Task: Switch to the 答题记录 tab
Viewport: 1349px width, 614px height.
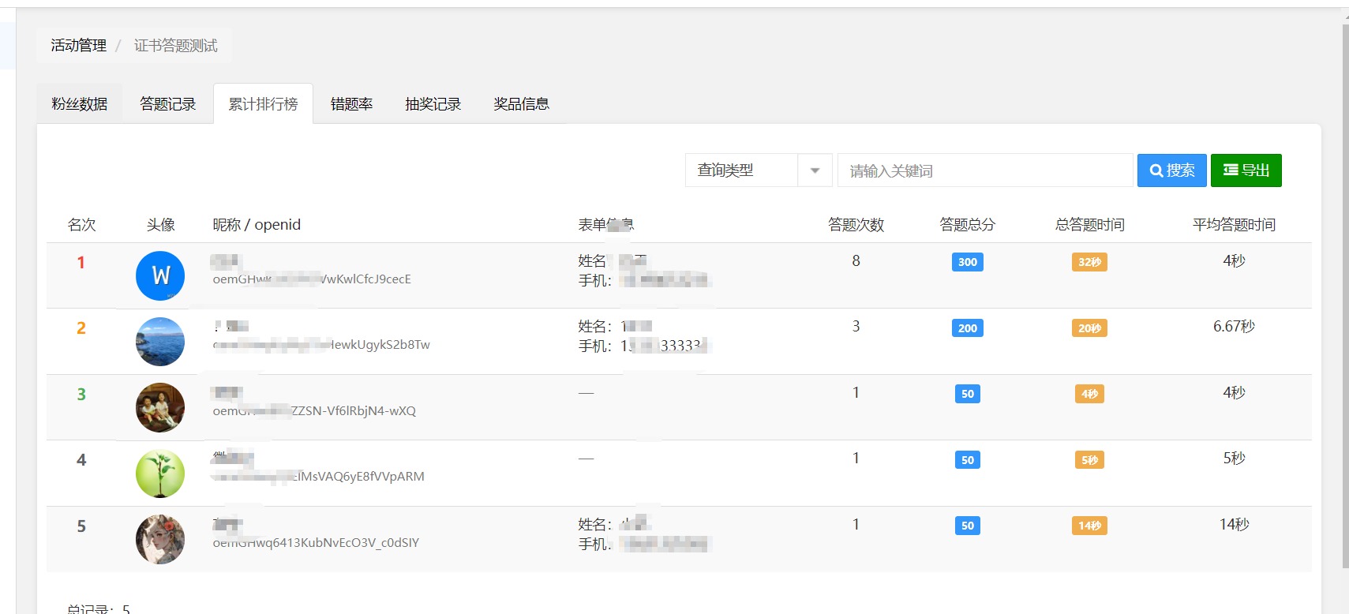Action: pyautogui.click(x=168, y=103)
